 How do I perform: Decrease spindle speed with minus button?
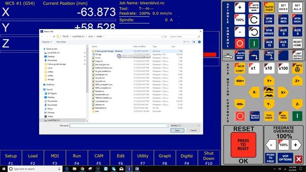pyautogui.click(x=240, y=32)
